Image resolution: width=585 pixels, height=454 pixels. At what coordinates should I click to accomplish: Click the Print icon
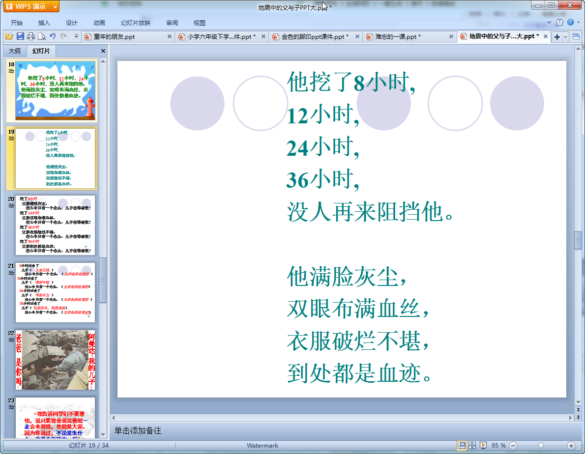31,36
